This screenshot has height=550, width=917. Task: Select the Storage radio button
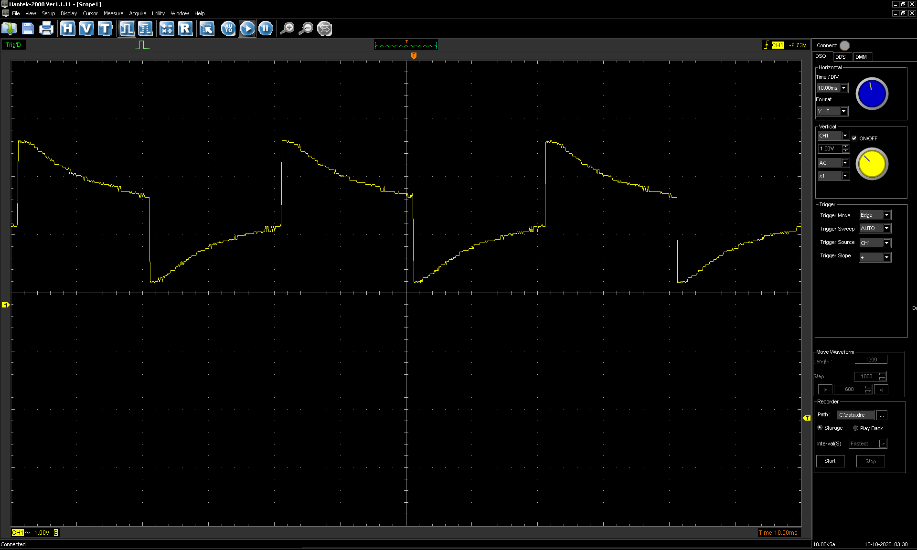820,428
